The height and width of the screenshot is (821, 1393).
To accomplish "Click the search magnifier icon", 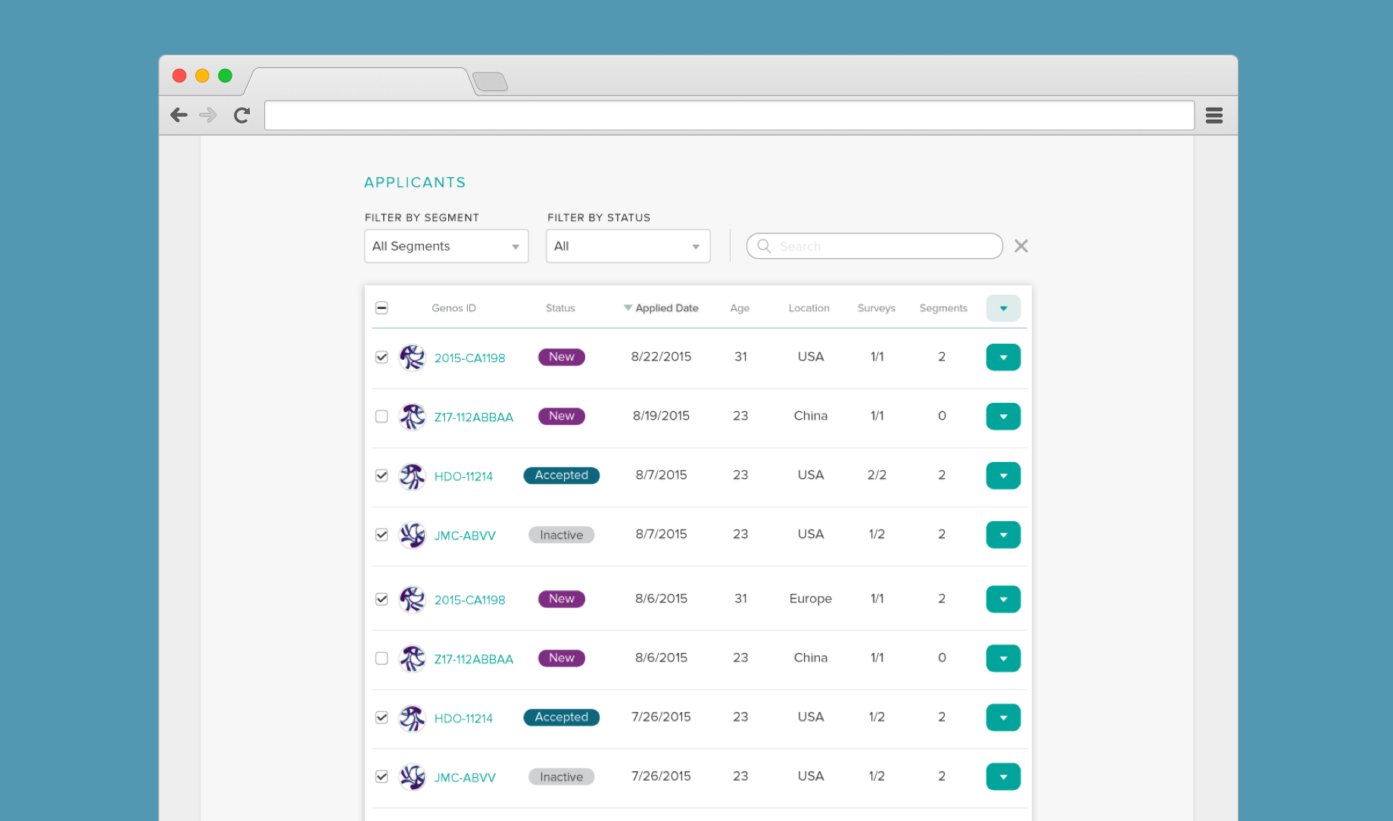I will tap(764, 246).
